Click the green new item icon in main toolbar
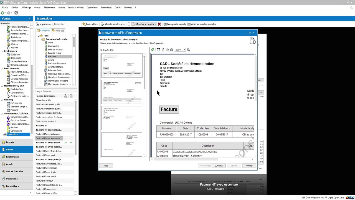The width and height of the screenshot is (355, 200). [x=2, y=13]
